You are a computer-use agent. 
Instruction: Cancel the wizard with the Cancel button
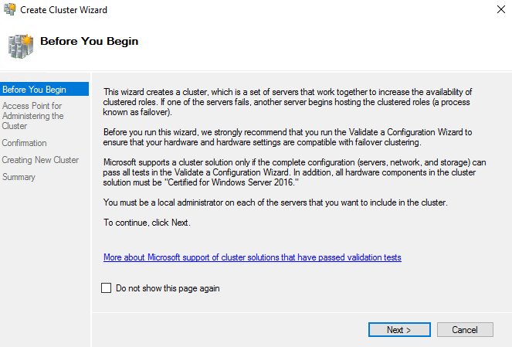coord(465,330)
